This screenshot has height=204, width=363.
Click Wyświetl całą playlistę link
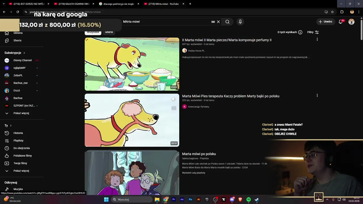point(193,173)
